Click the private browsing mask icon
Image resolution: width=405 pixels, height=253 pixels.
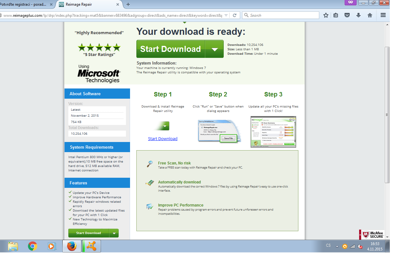point(350,2)
